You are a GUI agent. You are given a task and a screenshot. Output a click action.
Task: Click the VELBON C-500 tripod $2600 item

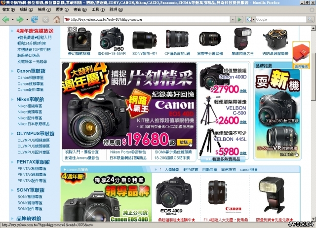coord(223,111)
